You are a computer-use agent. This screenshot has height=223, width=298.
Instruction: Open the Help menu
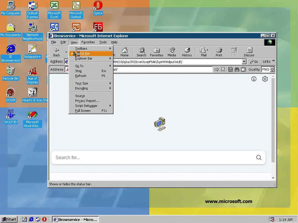[x=114, y=42]
